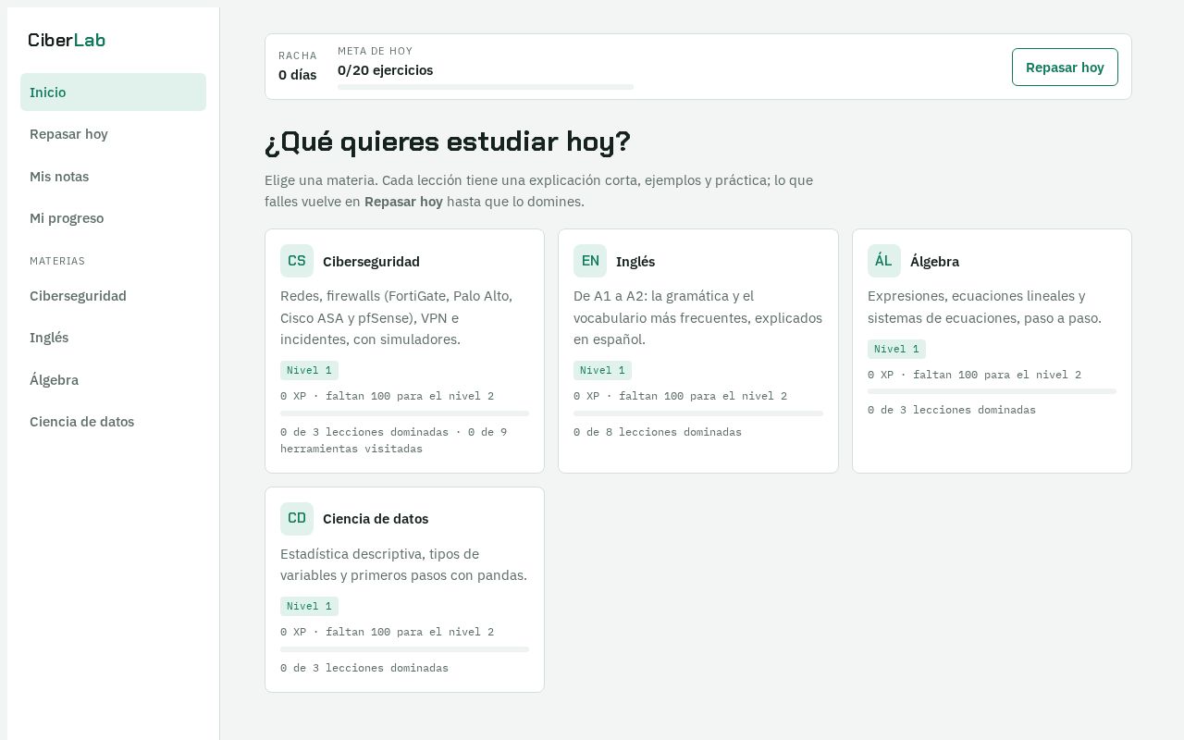Viewport: 1184px width, 740px height.
Task: Click the Ciencia de datos description about pandas
Action: coord(403,564)
